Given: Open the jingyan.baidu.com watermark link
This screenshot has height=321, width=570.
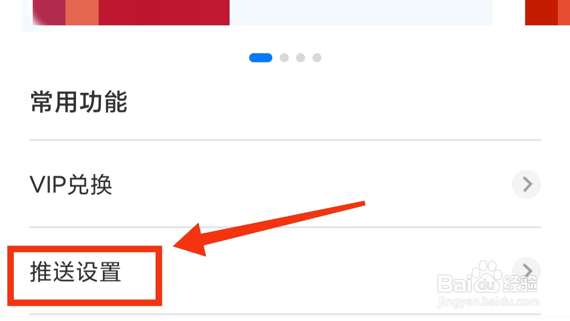Looking at the screenshot, I should (488, 302).
